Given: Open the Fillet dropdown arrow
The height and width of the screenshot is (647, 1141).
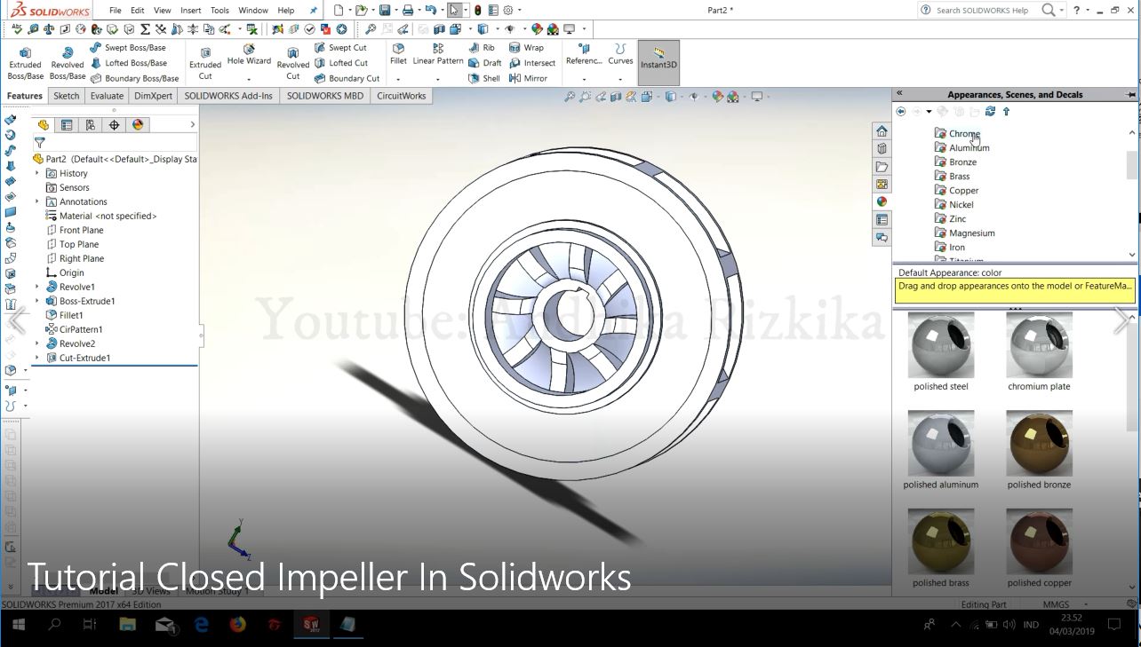Looking at the screenshot, I should coord(398,79).
